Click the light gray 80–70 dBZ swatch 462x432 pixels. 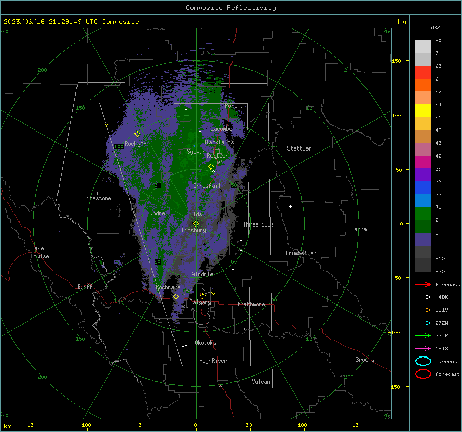pyautogui.click(x=423, y=47)
